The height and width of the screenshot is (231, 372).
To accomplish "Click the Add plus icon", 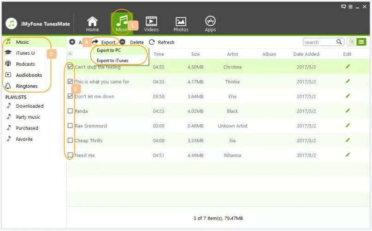I will [72, 42].
